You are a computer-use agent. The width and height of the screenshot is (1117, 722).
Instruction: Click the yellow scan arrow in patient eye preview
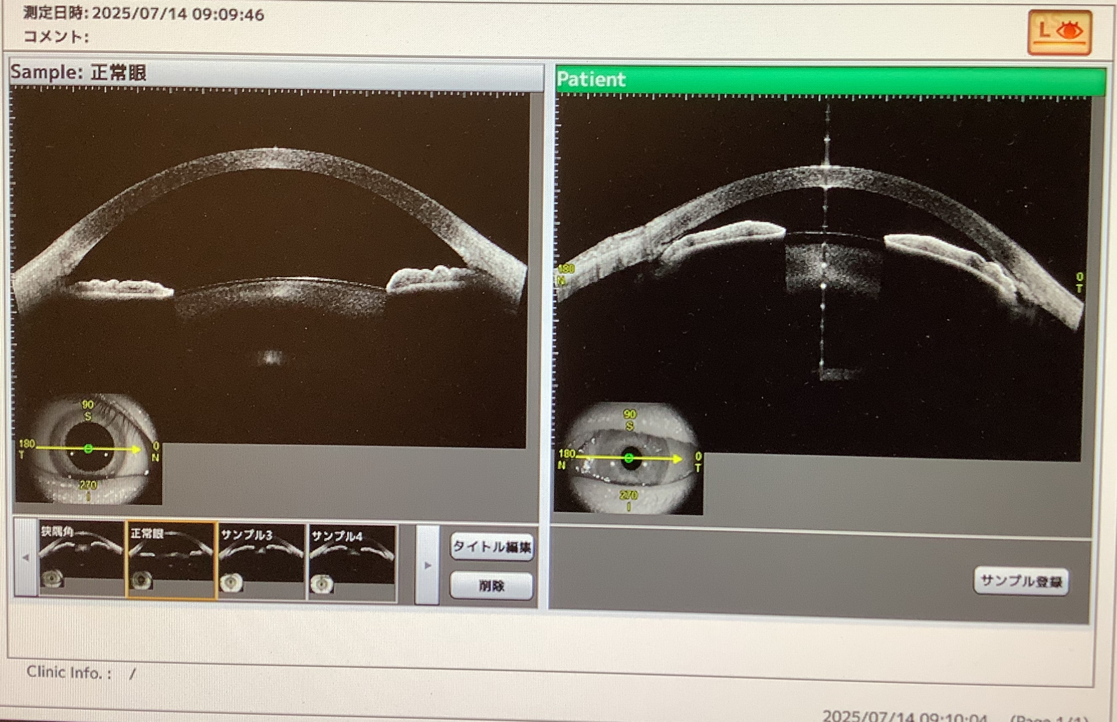pos(659,458)
